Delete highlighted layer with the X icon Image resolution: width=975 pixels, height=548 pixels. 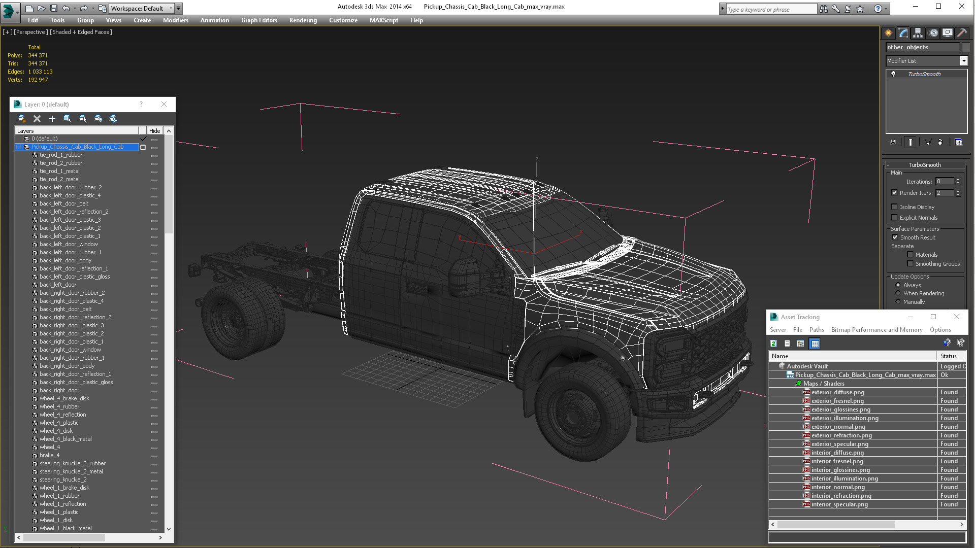coord(37,119)
